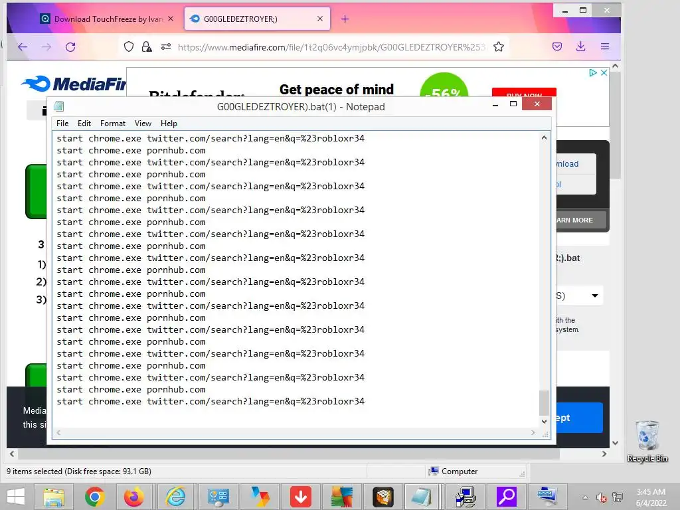Close the G00GLEDEZTROYER;) browser tab
The width and height of the screenshot is (680, 510).
320,19
